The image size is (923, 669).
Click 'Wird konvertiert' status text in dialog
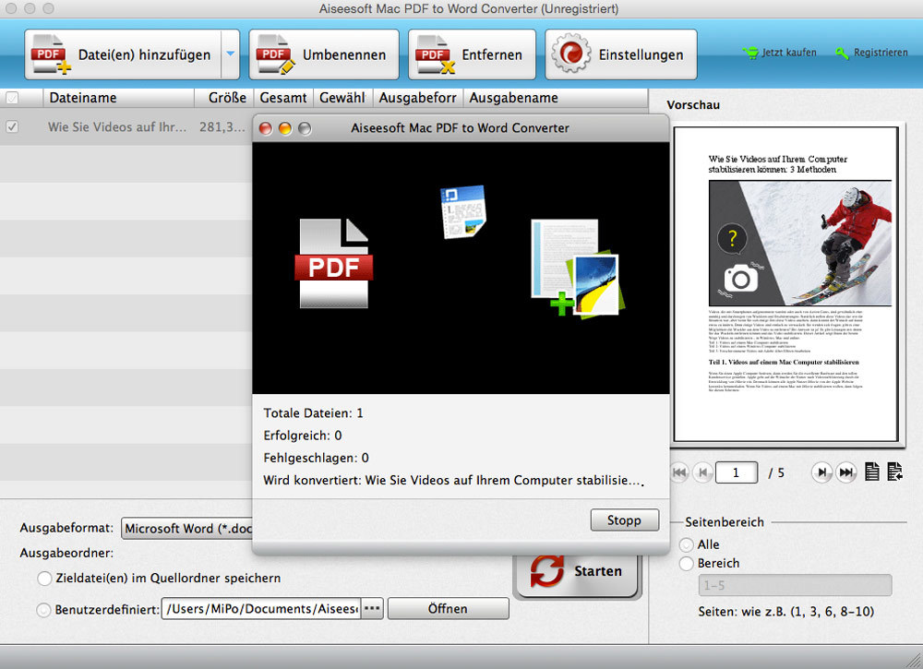[x=452, y=480]
